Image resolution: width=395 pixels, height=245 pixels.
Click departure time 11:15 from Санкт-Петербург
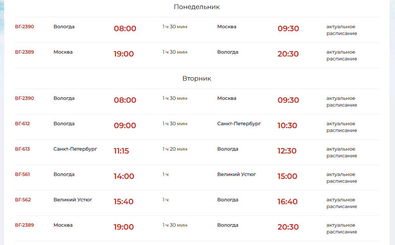tap(121, 151)
